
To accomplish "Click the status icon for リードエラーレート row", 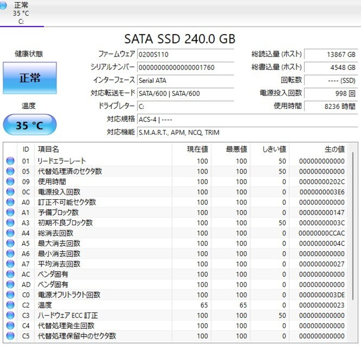I will [10, 161].
